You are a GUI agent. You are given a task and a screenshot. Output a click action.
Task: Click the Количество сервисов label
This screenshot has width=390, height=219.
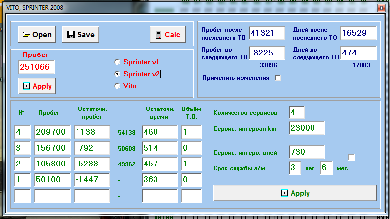point(245,113)
